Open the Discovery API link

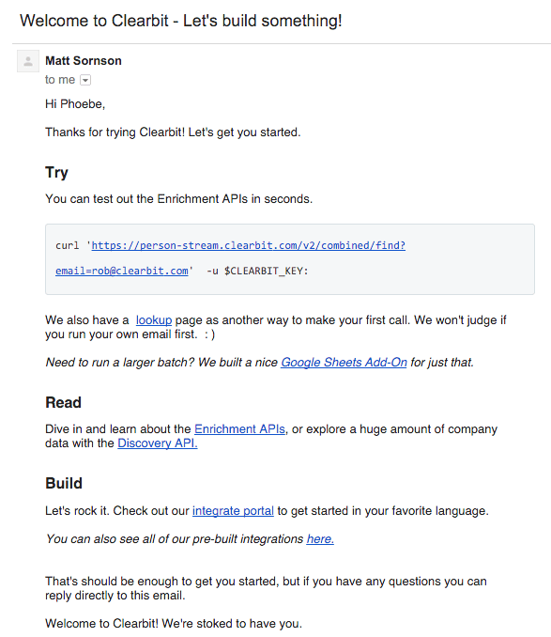click(158, 443)
